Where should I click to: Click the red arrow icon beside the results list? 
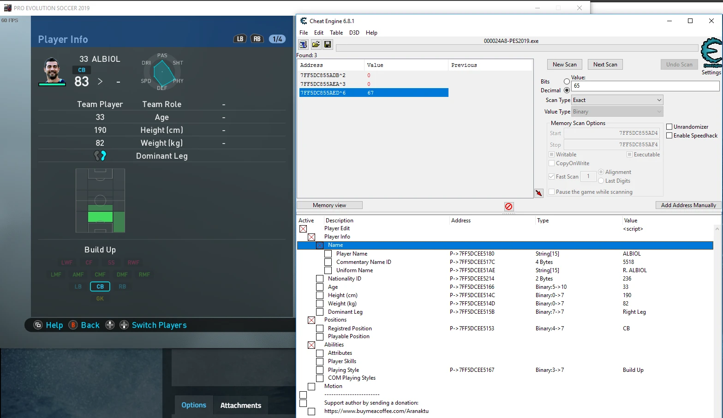point(538,193)
